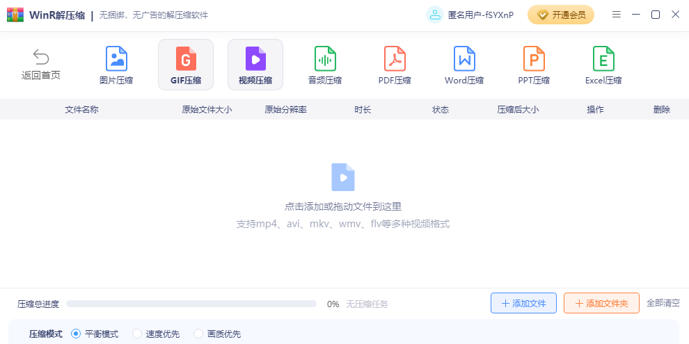This screenshot has height=344, width=689.
Task: Click the 添加文件夹 button
Action: click(x=601, y=303)
